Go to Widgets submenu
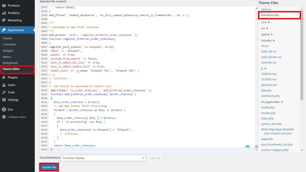Viewport: 306px width, 172px height. tap(7, 51)
